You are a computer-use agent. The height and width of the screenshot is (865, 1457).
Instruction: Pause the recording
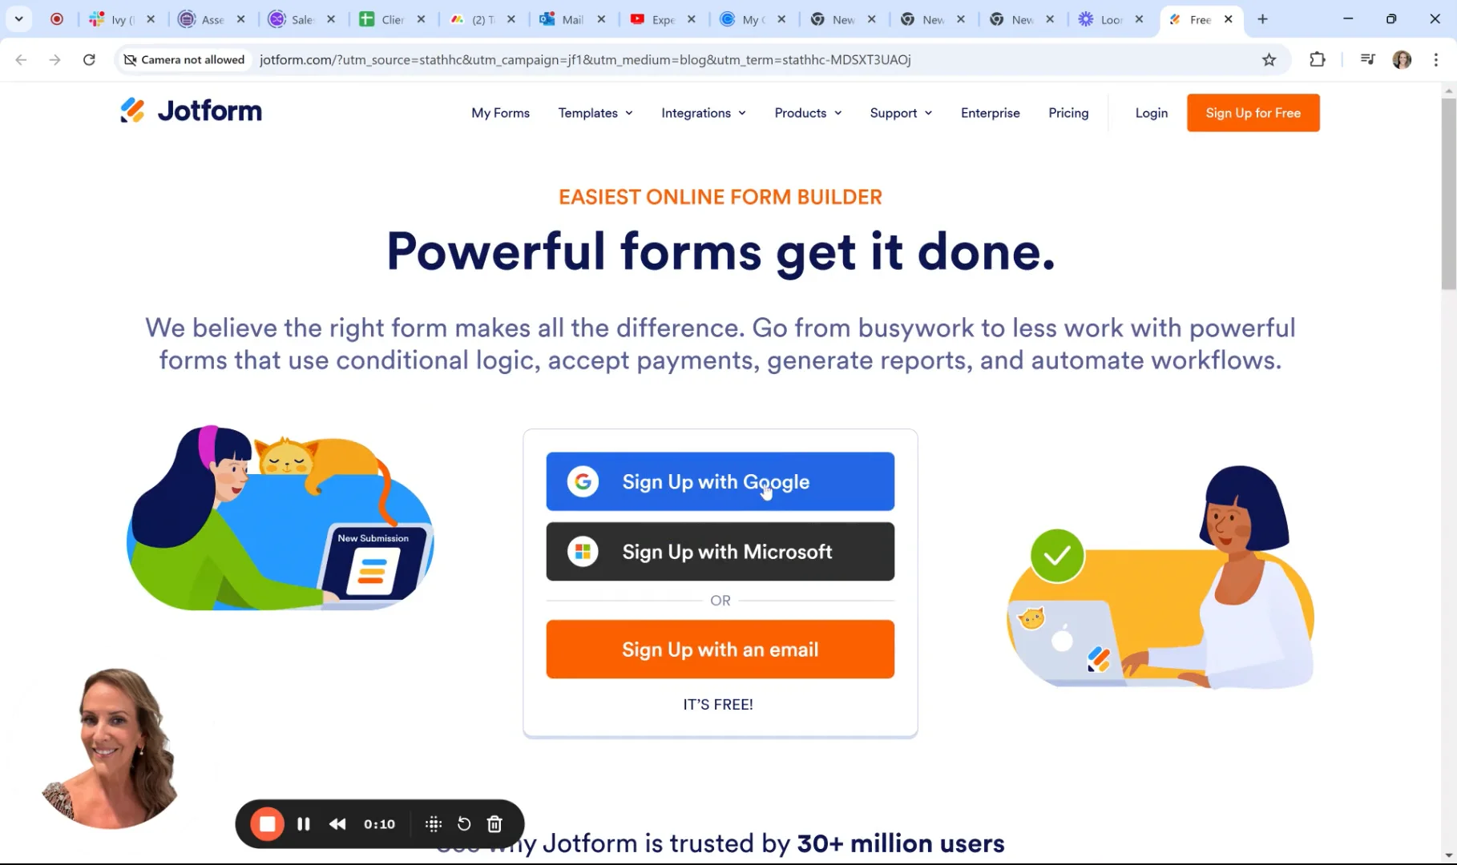[303, 823]
